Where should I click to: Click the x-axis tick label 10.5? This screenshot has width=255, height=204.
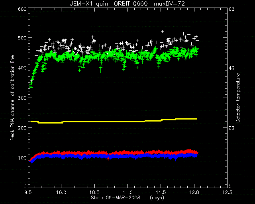pyautogui.click(x=94, y=192)
